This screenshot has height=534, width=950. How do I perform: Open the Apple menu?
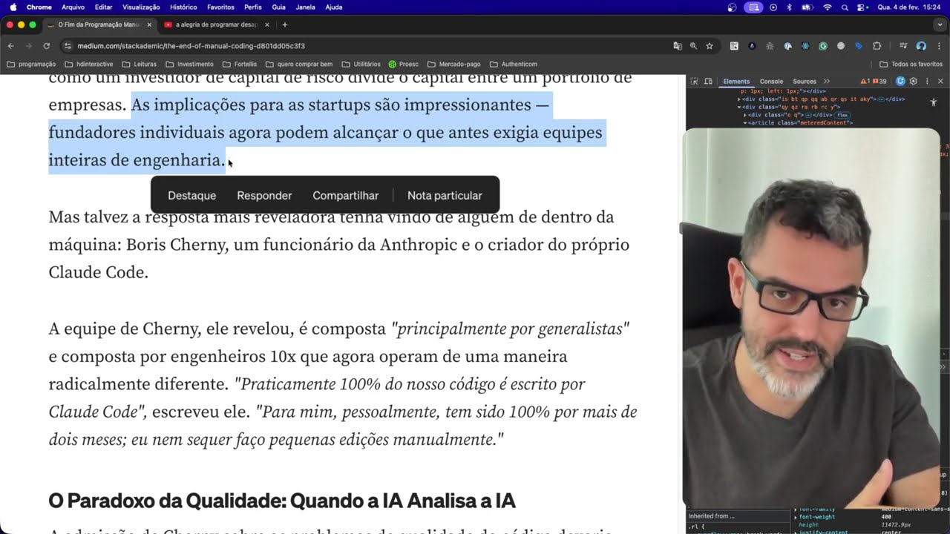point(13,7)
